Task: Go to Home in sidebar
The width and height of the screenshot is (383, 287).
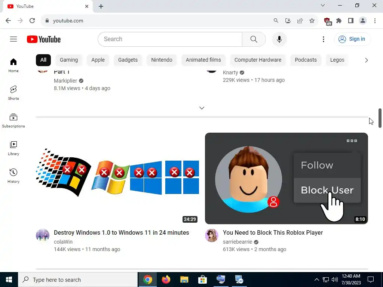Action: pyautogui.click(x=13, y=65)
